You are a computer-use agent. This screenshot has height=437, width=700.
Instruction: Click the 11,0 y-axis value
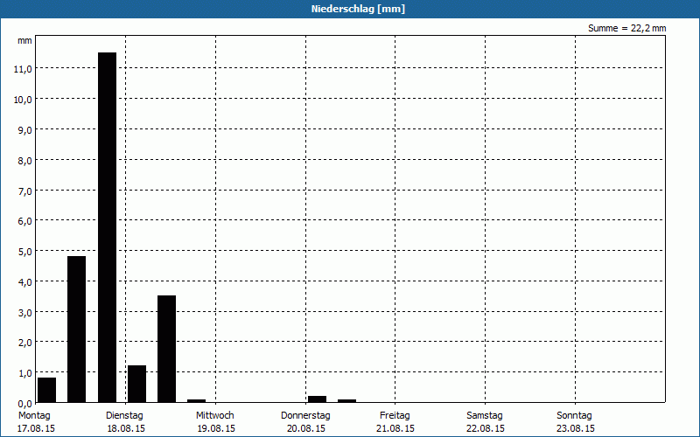point(23,69)
